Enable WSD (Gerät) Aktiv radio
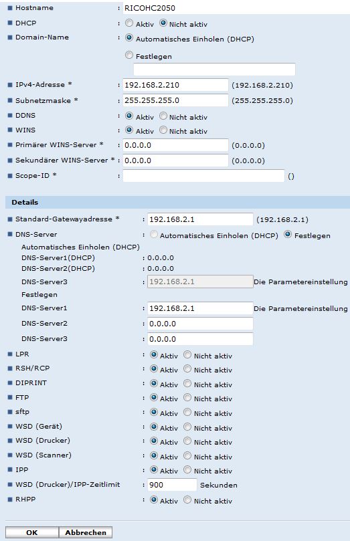This screenshot has width=350, height=541. [x=154, y=427]
